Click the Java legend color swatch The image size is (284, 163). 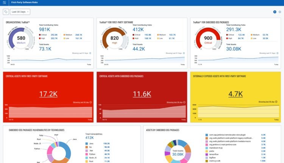tap(88, 144)
